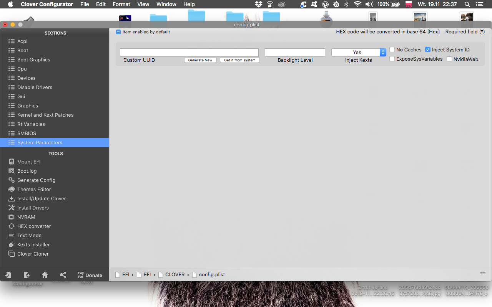Image resolution: width=492 pixels, height=307 pixels.
Task: Click config.plist in path bar
Action: pos(208,274)
